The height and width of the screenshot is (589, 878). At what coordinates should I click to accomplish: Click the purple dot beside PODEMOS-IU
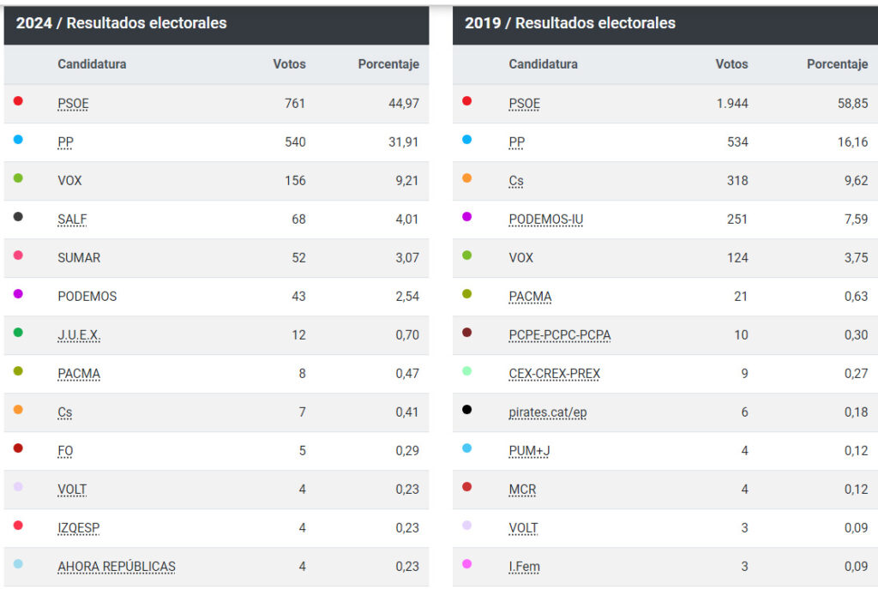click(466, 217)
